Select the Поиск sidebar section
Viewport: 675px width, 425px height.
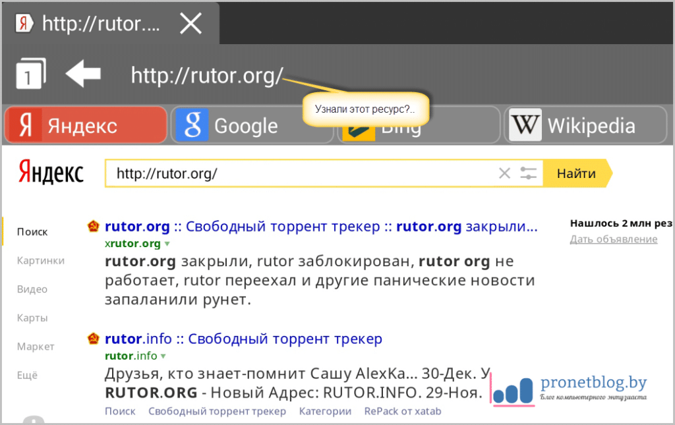click(32, 232)
